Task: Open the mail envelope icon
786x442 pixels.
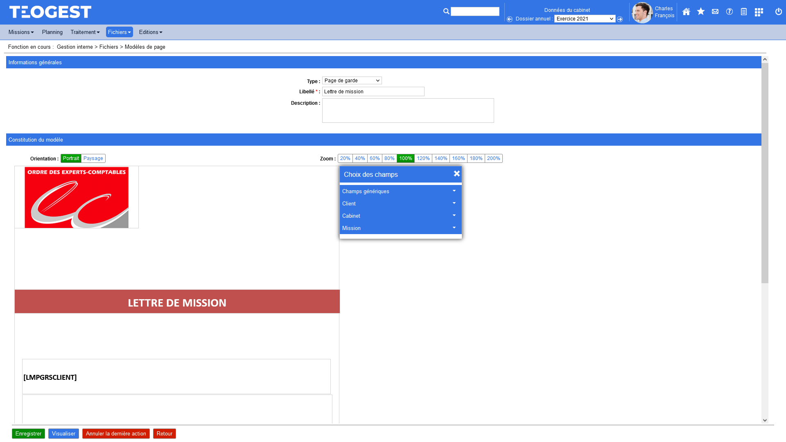Action: (715, 12)
